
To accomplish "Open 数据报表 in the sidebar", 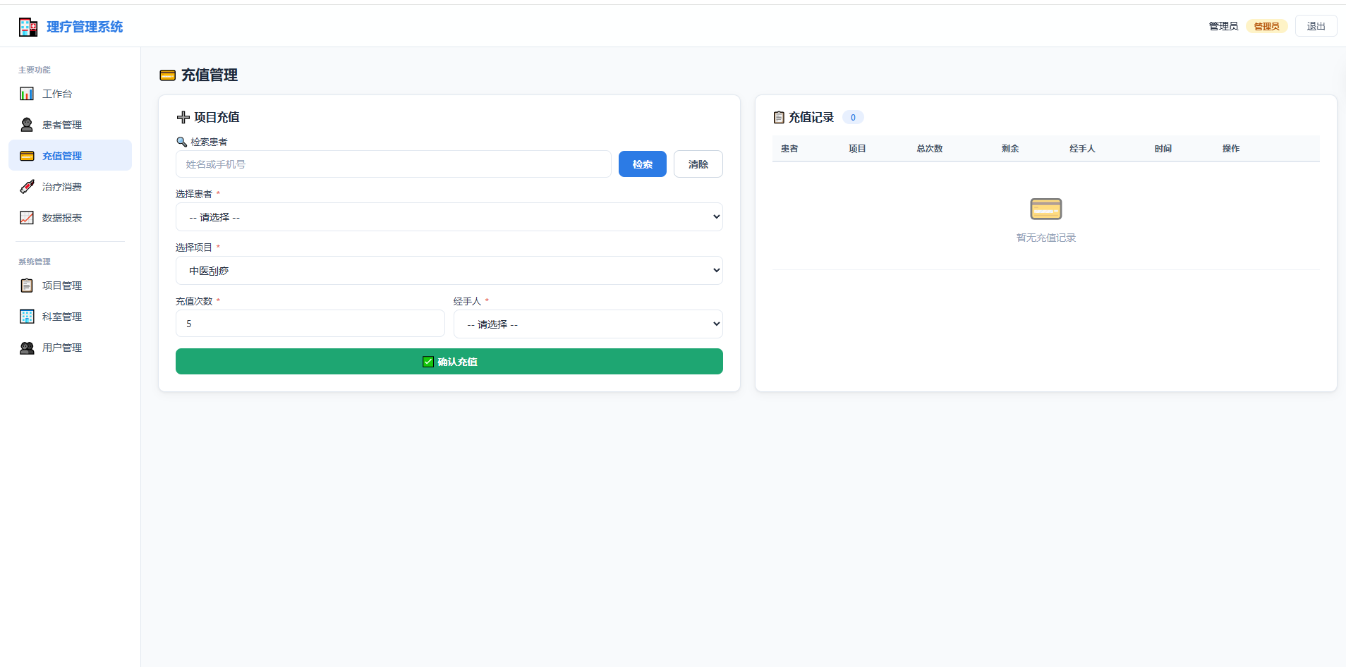I will tap(70, 218).
